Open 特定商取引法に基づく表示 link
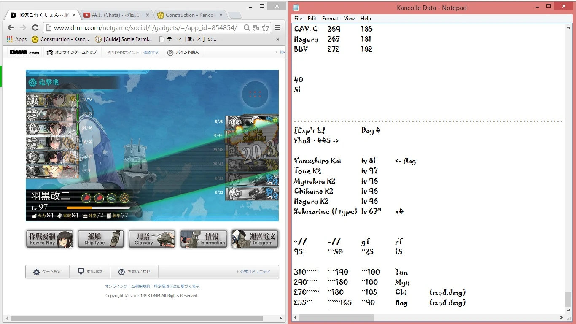The width and height of the screenshot is (576, 324). click(x=176, y=286)
